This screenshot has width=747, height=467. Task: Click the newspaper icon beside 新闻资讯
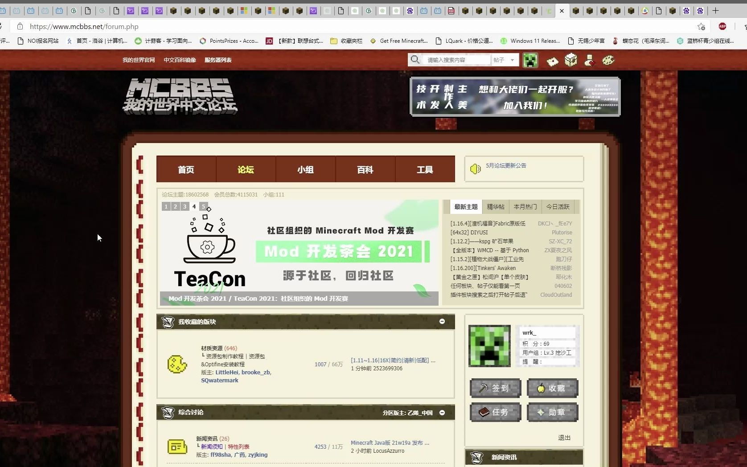(176, 447)
